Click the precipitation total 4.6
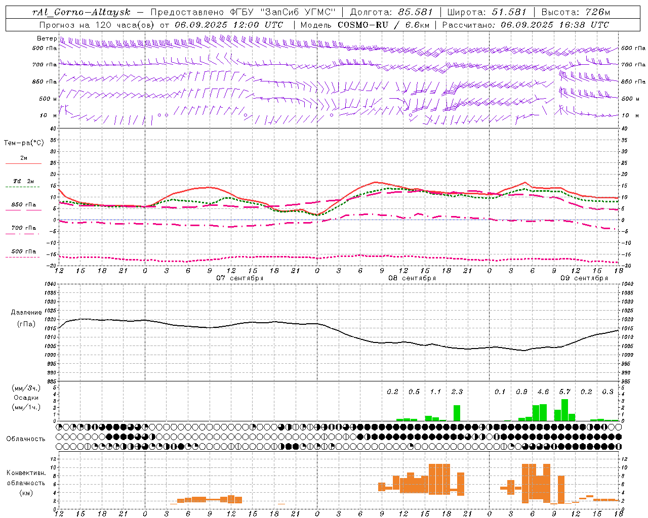This screenshot has width=648, height=518. (x=543, y=392)
